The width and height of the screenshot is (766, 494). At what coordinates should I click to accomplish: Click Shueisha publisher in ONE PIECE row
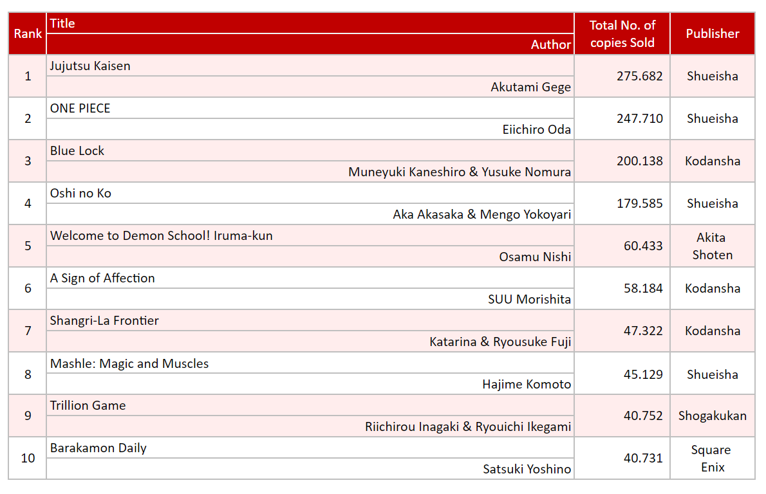[x=713, y=118]
